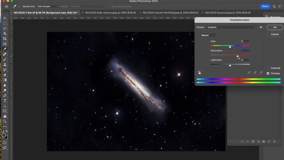Select the Dodge tool
The width and height of the screenshot is (284, 160).
(x=5, y=90)
